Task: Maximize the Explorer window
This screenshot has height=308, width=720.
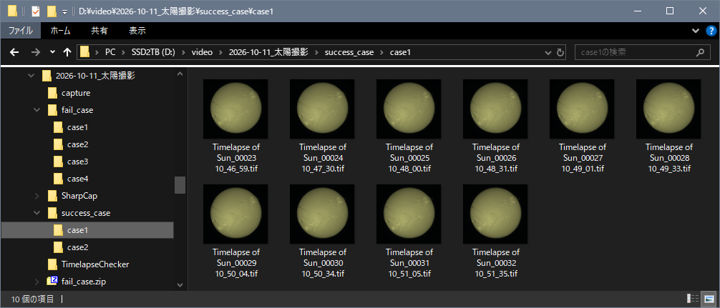Action: coord(670,11)
